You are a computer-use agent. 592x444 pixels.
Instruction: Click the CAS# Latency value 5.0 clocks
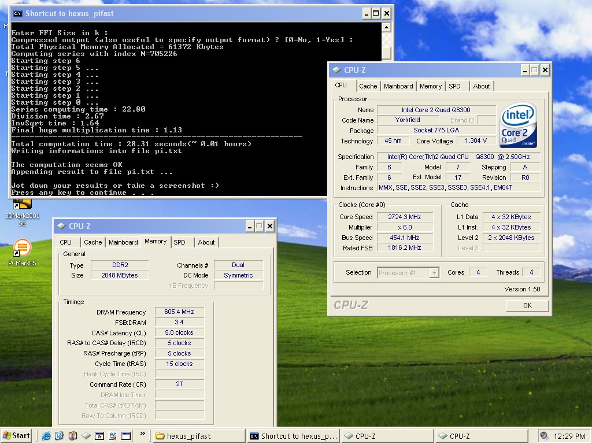[x=179, y=332]
